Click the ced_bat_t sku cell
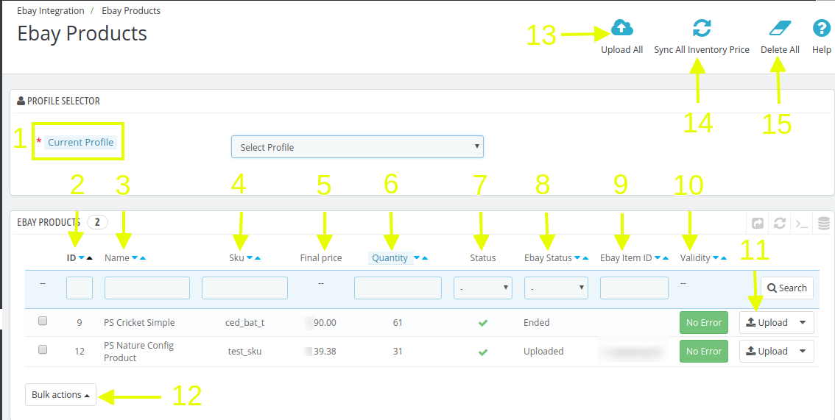The height and width of the screenshot is (420, 835). (245, 323)
